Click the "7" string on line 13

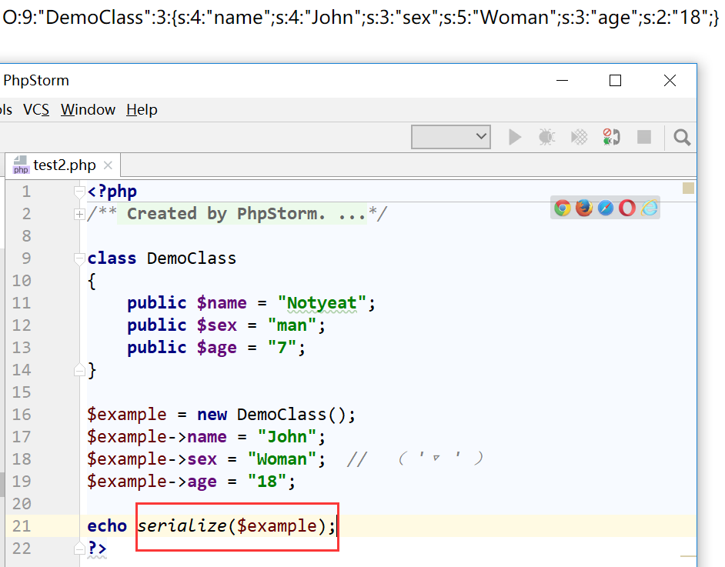[x=282, y=347]
